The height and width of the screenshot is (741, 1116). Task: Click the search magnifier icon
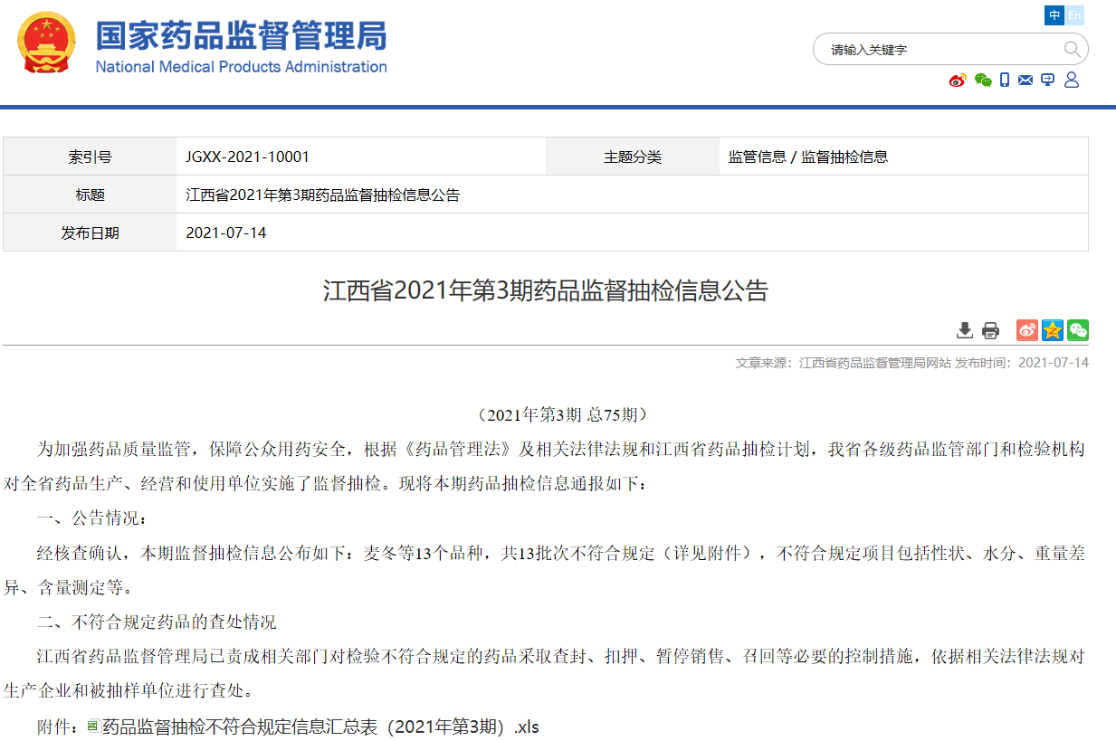tap(1072, 49)
